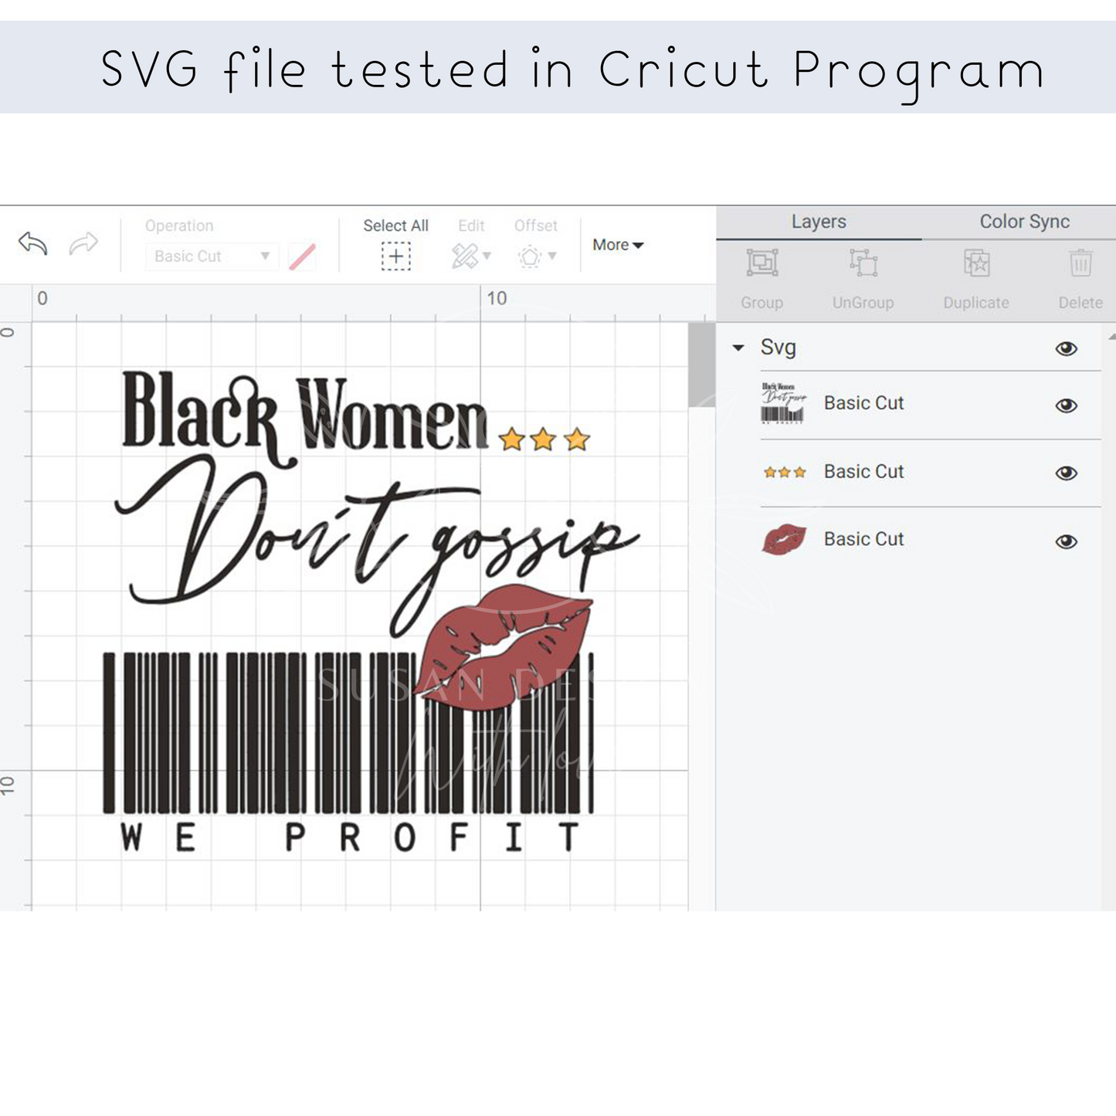
Task: Click the WE PROFIT text on canvas
Action: coord(350,837)
